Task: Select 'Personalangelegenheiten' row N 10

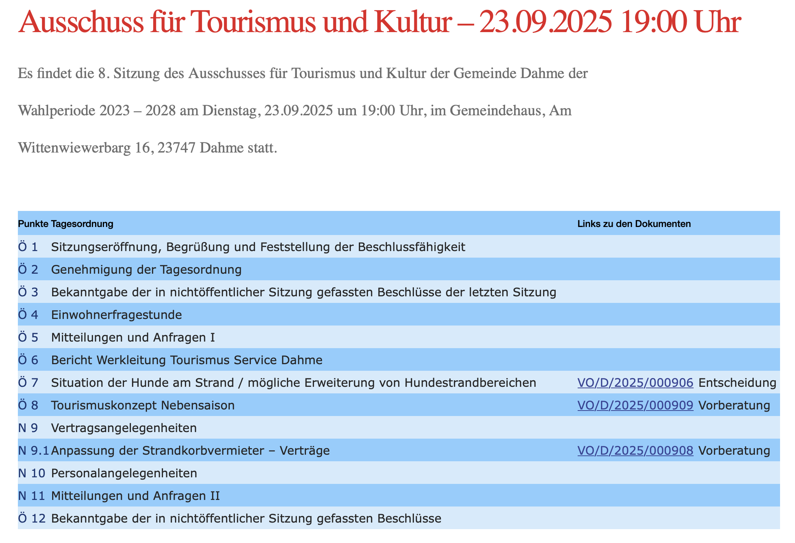Action: (124, 473)
